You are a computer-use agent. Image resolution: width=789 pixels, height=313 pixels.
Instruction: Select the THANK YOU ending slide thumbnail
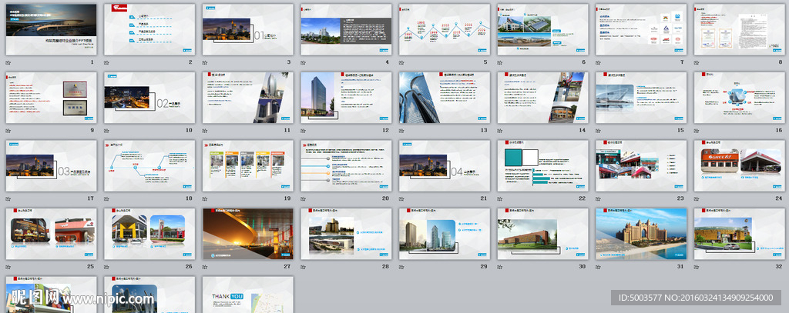click(x=248, y=295)
